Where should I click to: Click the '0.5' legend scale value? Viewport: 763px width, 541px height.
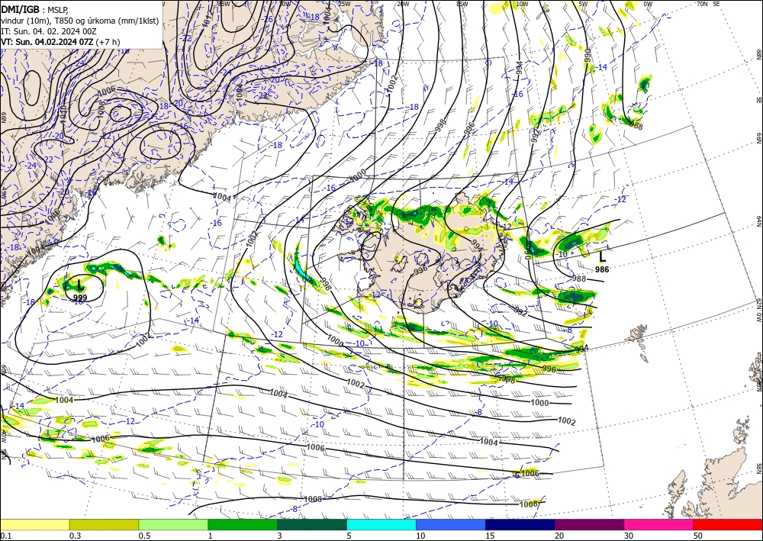click(x=144, y=536)
